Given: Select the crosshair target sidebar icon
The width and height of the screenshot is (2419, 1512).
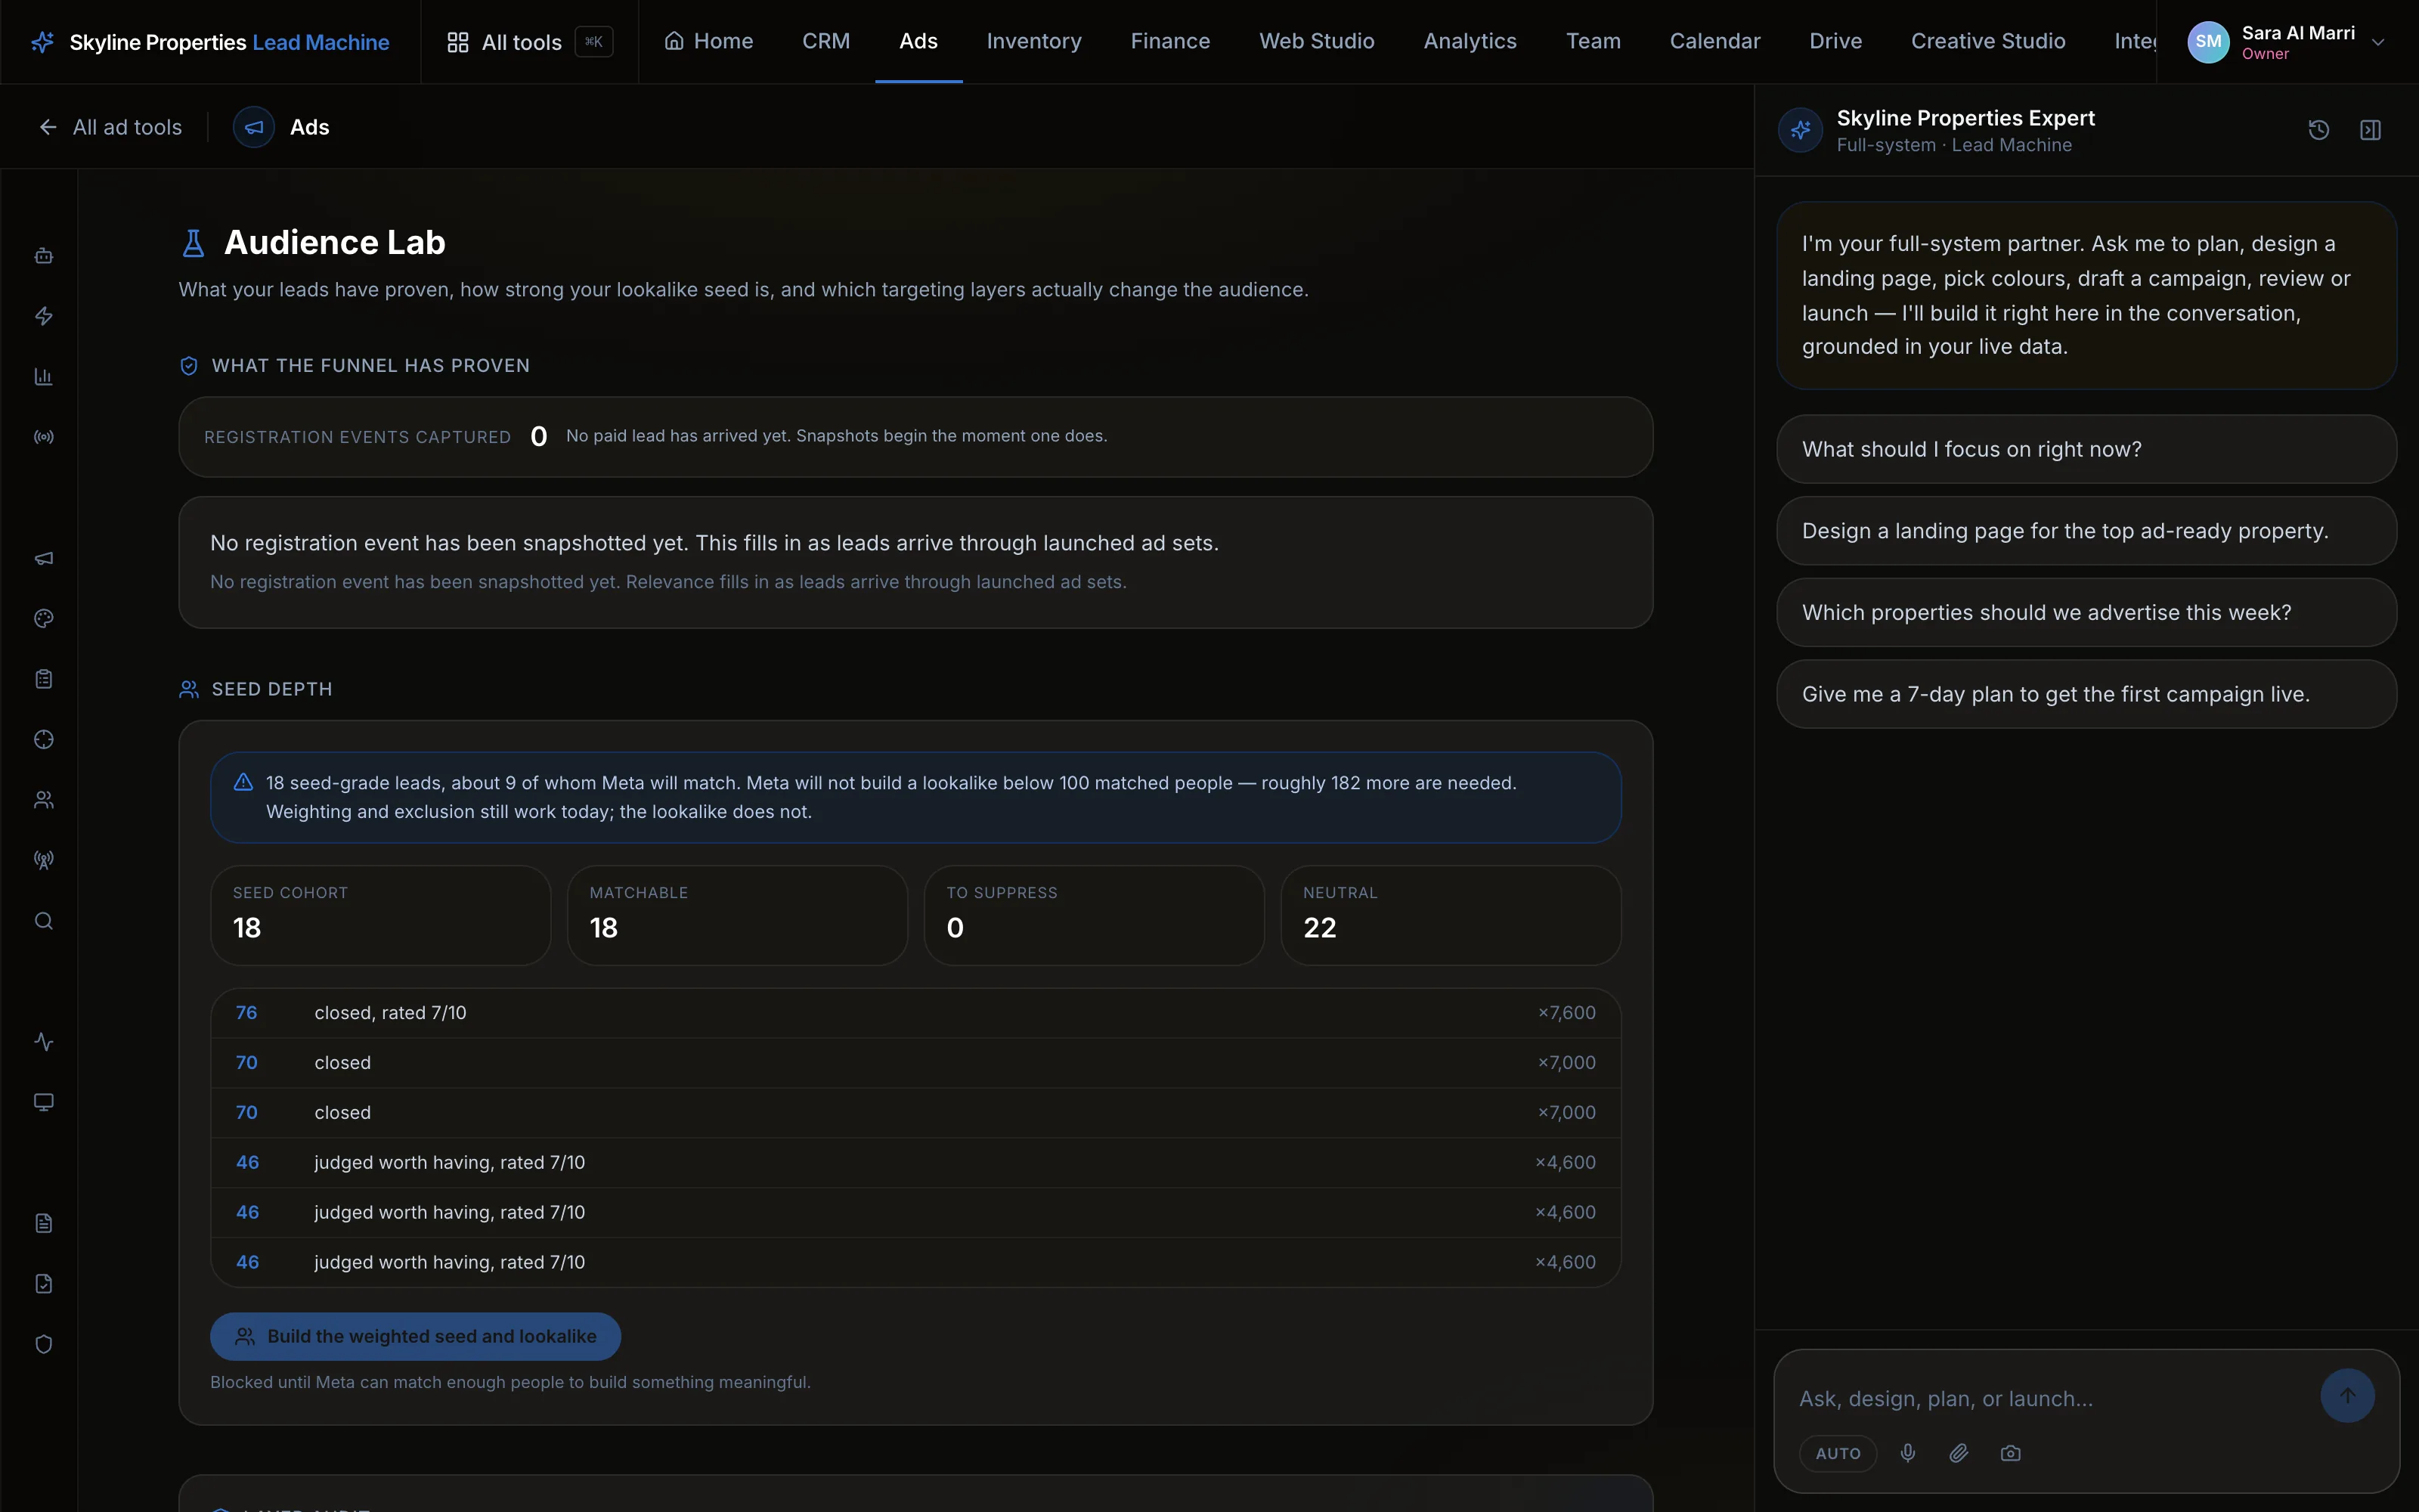Looking at the screenshot, I should [x=43, y=740].
